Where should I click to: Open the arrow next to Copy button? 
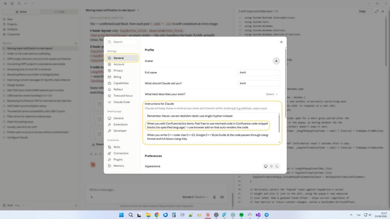pyautogui.click(x=370, y=11)
